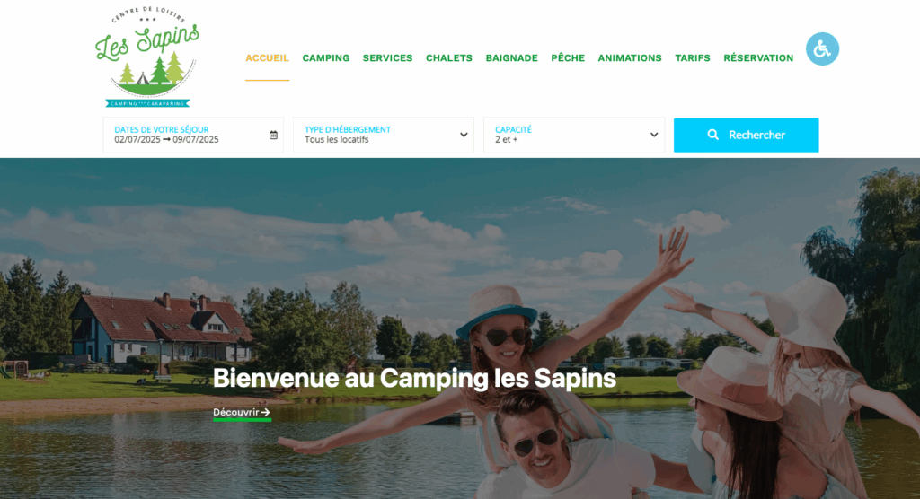The width and height of the screenshot is (920, 499).
Task: Click the magnifier icon in Rechercher button
Action: point(712,135)
